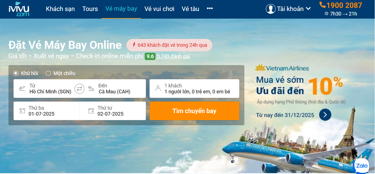Swap departure and destination airports icon
The height and width of the screenshot is (174, 375).
tap(80, 89)
